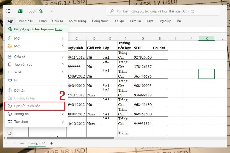Click the magnifier icon in the search box
230x153 pixels.
point(112,11)
